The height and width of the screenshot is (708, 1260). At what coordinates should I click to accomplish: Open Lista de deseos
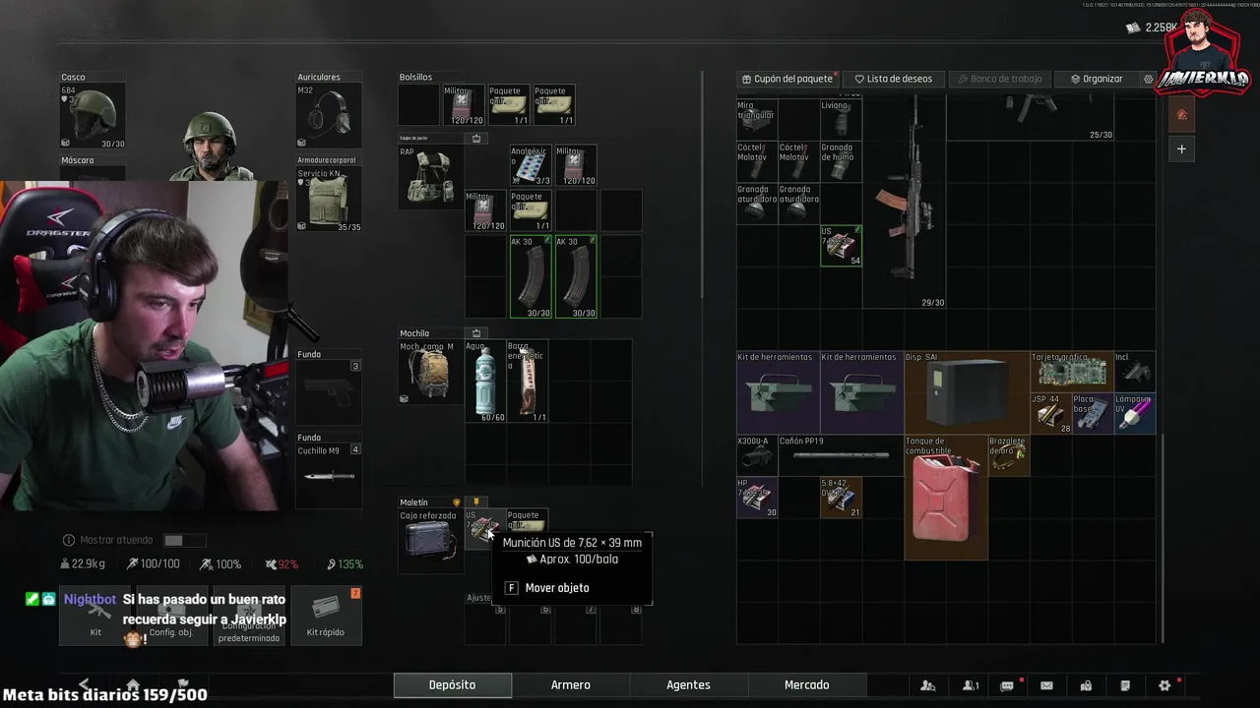[x=893, y=79]
